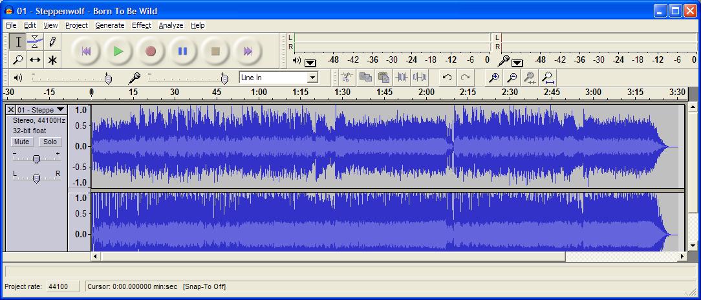This screenshot has height=300, width=701.
Task: Click the output volume speaker icon by slider
Action: click(18, 78)
